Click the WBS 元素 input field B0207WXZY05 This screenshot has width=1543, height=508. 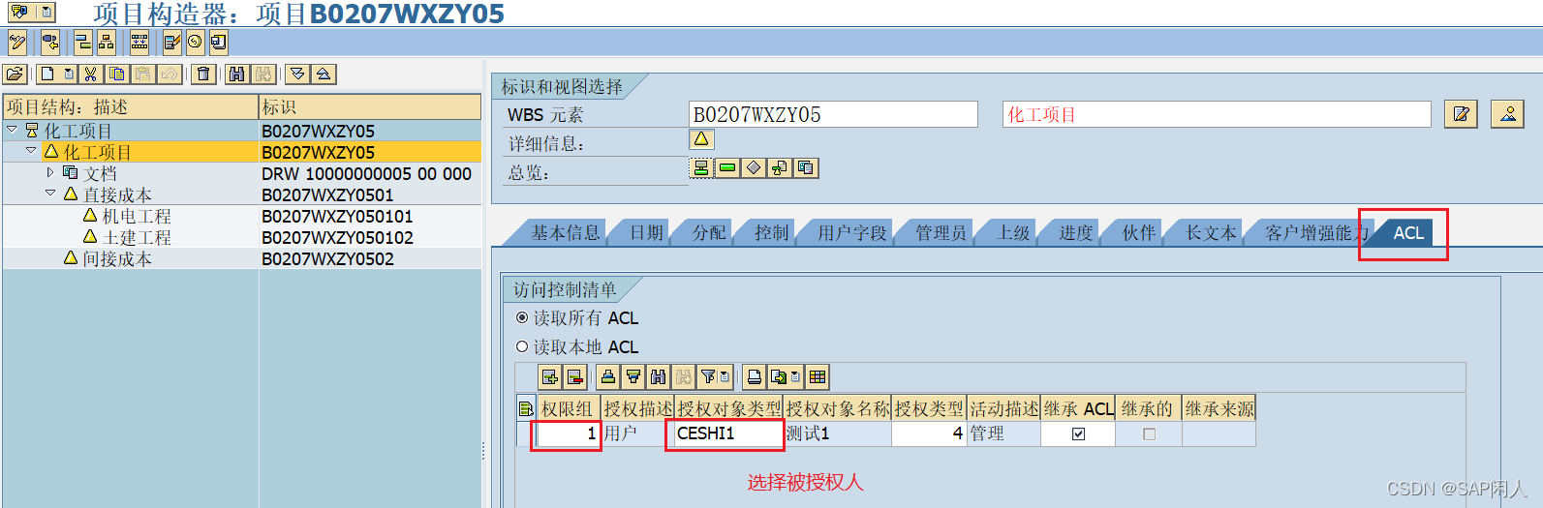tap(833, 114)
